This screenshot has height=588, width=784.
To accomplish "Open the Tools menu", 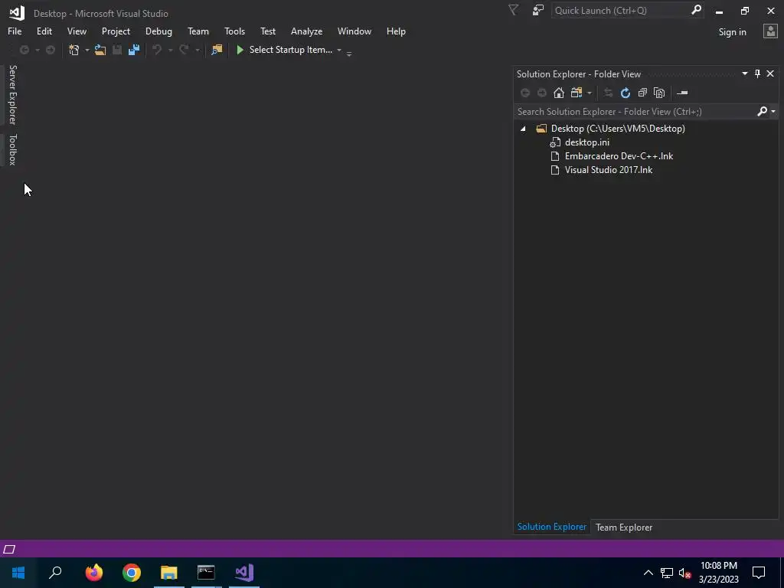I will tap(234, 31).
